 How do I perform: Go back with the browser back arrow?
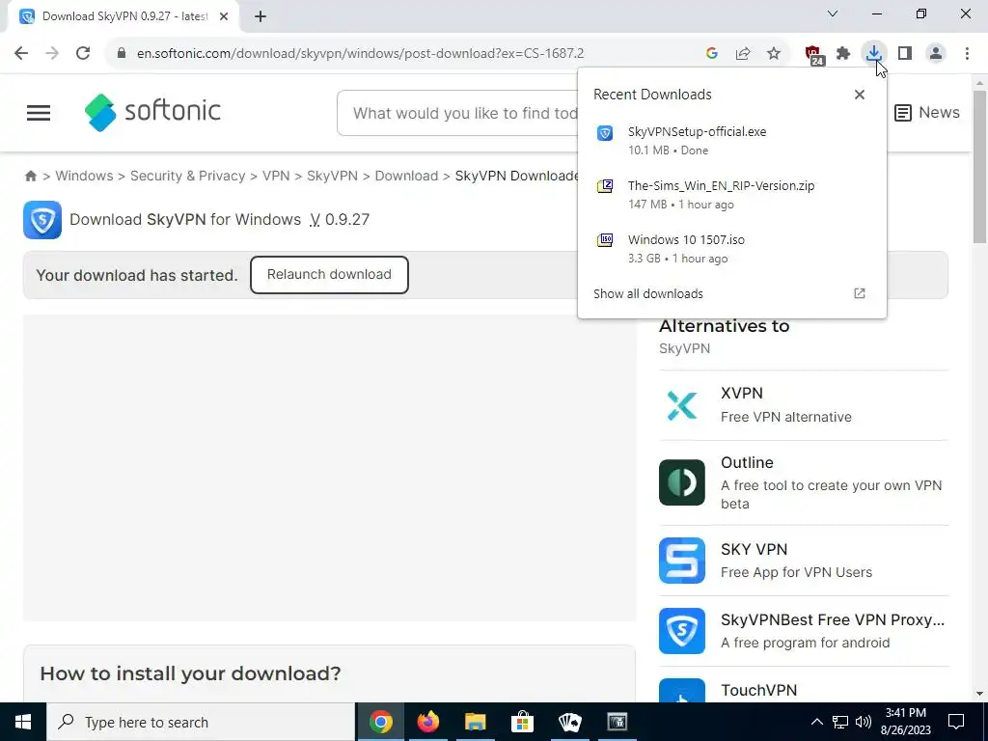(x=21, y=54)
